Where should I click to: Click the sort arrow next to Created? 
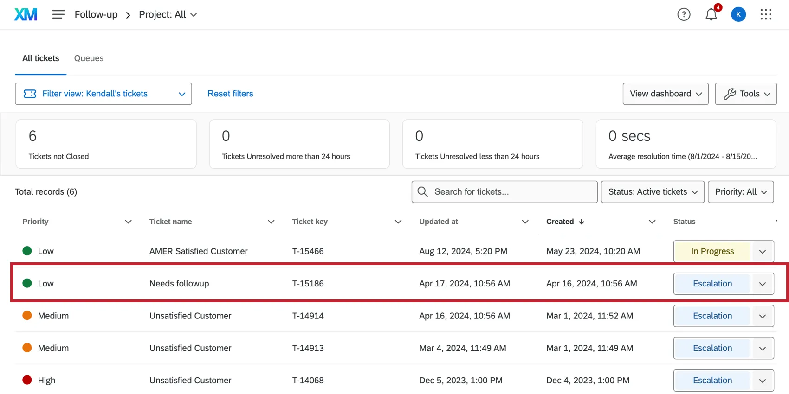[x=582, y=222]
